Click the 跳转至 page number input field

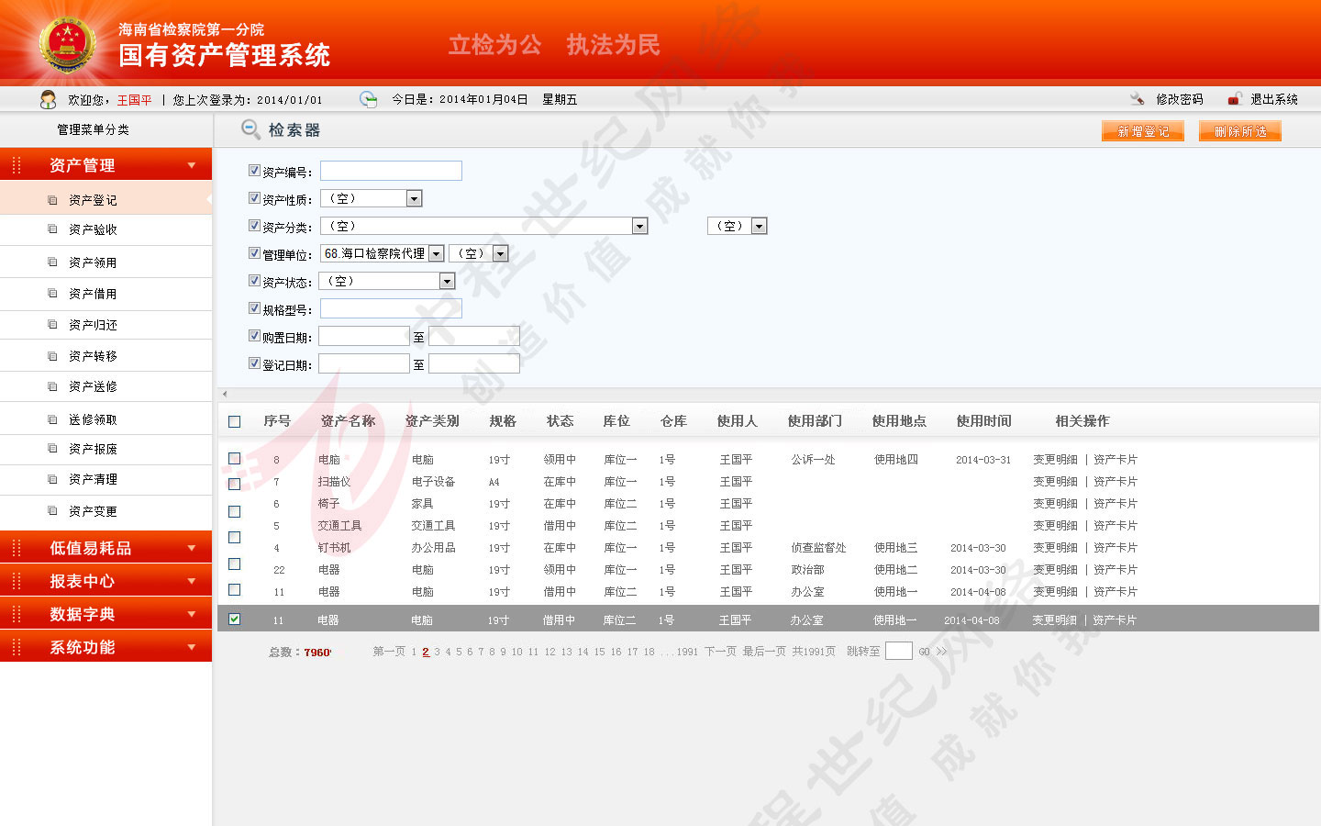898,651
